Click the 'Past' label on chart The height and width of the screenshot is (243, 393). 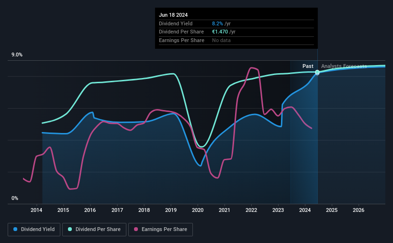click(308, 66)
